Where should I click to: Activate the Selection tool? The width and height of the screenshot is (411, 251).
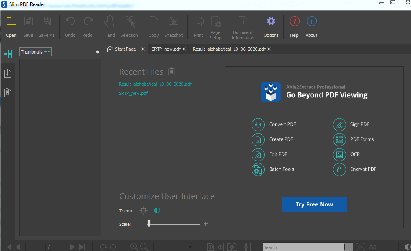tap(130, 21)
